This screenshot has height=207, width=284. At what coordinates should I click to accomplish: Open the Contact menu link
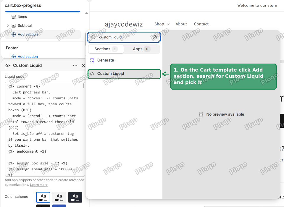tap(201, 24)
